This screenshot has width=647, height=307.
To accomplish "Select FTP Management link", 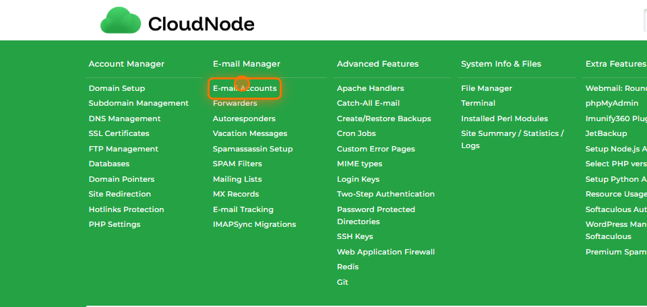I will point(123,149).
